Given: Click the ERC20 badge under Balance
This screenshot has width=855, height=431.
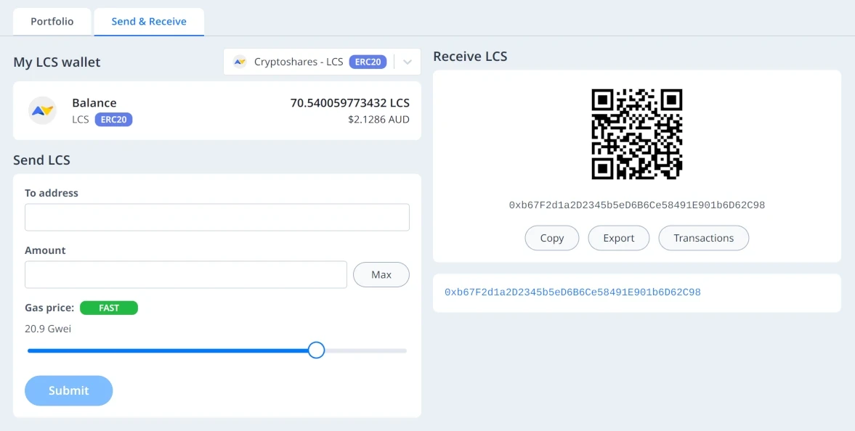Looking at the screenshot, I should [113, 119].
